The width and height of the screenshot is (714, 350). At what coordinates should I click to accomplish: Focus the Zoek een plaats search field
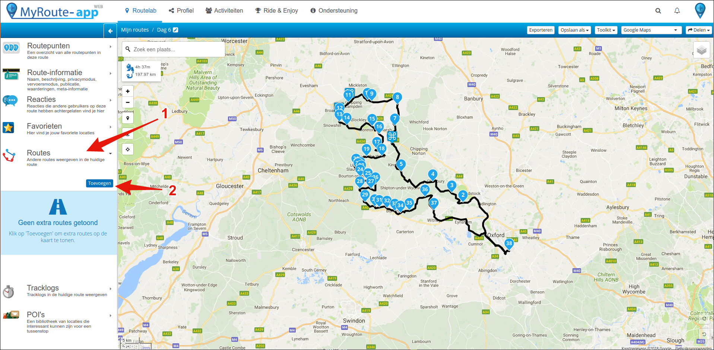tap(174, 49)
